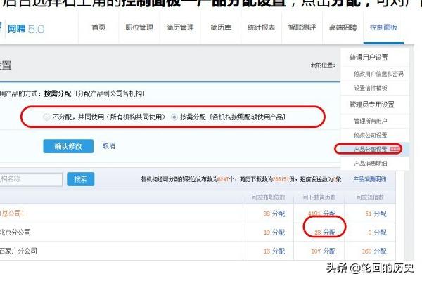Choose 产品分配设置 in the dropdown menu

click(370, 148)
